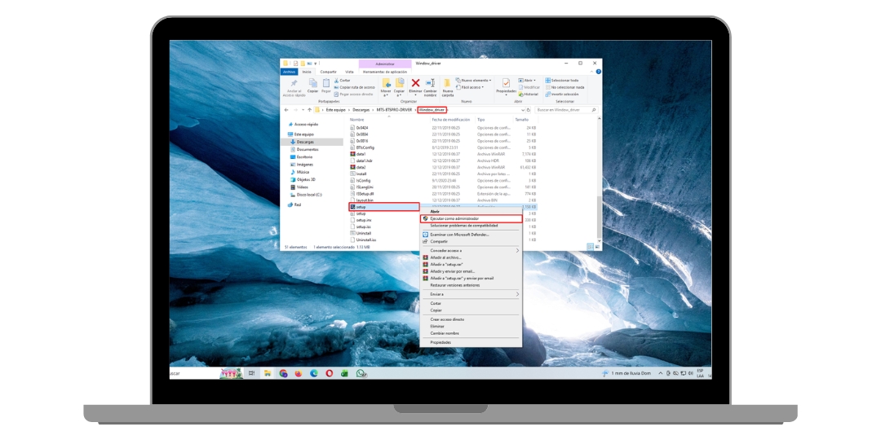Open the Conceder acceso a submenu
The height and width of the screenshot is (440, 881).
pos(470,250)
